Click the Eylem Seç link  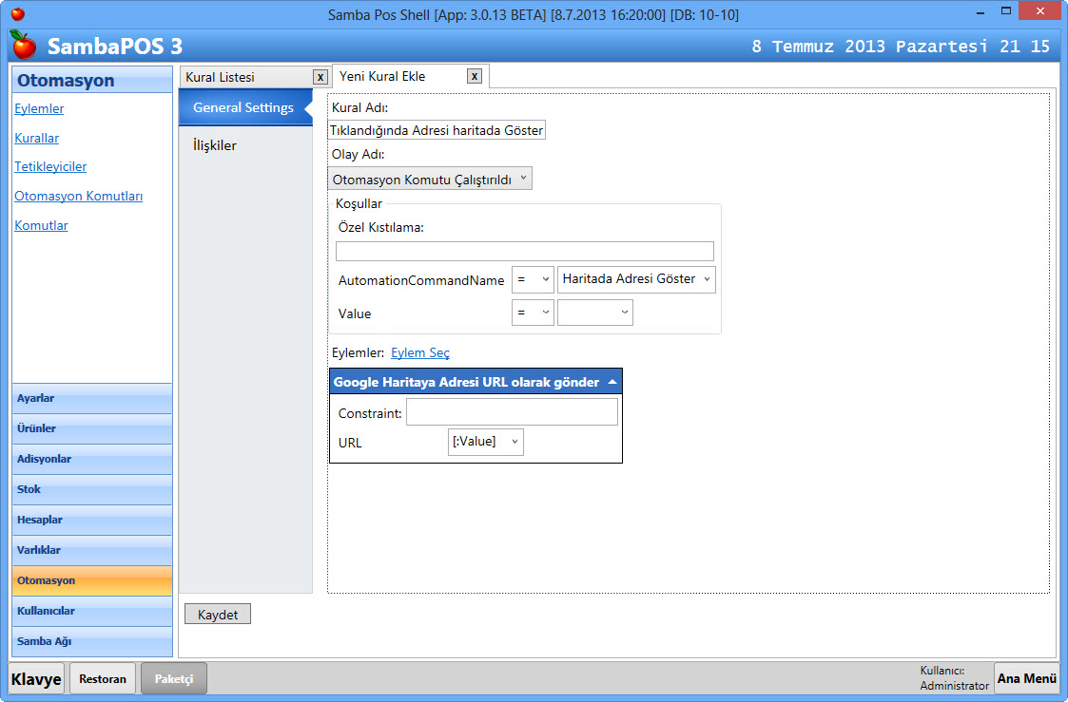click(420, 352)
